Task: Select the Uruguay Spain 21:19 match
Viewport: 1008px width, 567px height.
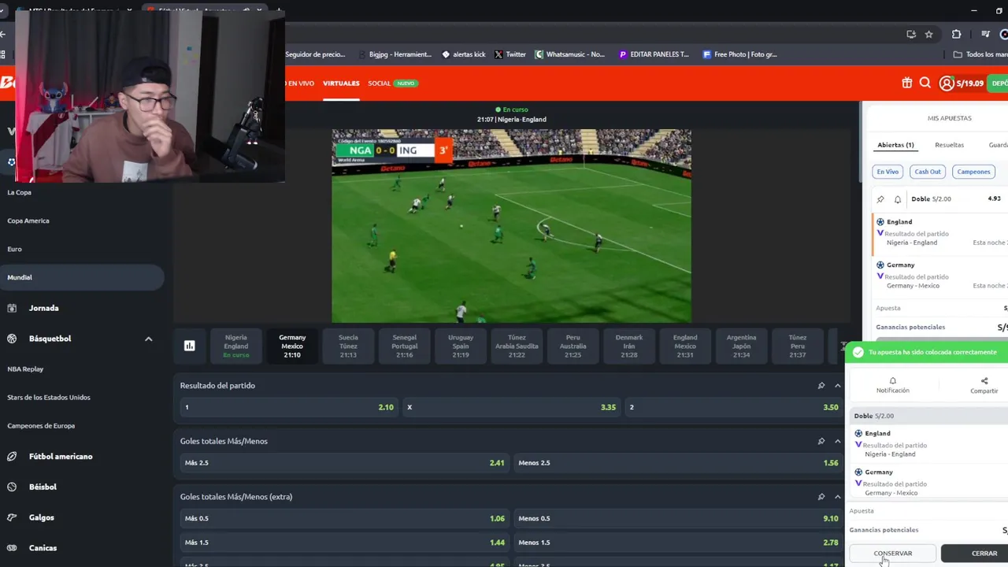Action: pos(461,346)
